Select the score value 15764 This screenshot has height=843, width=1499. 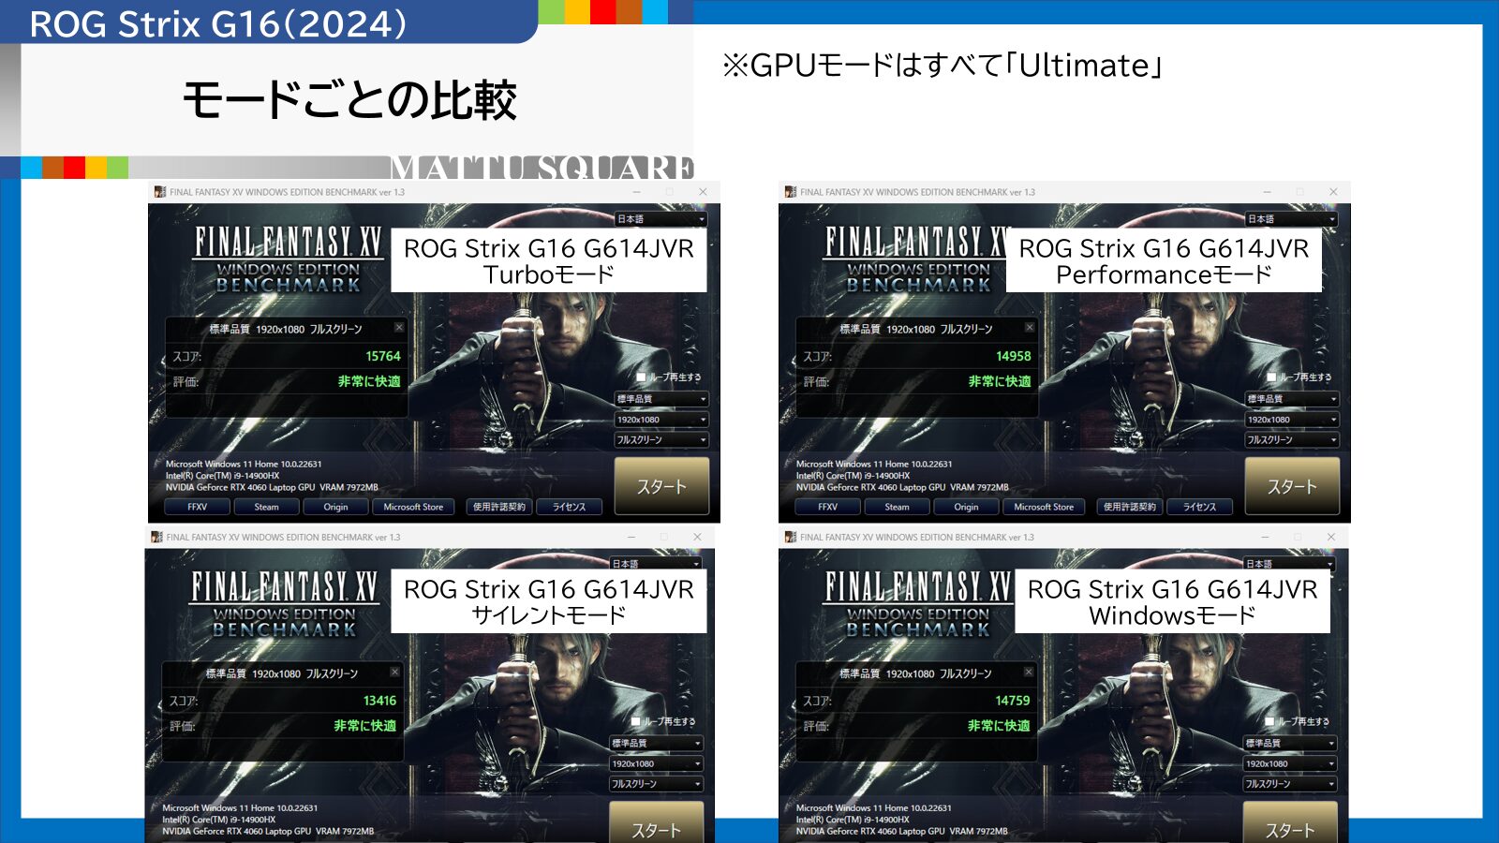coord(383,356)
